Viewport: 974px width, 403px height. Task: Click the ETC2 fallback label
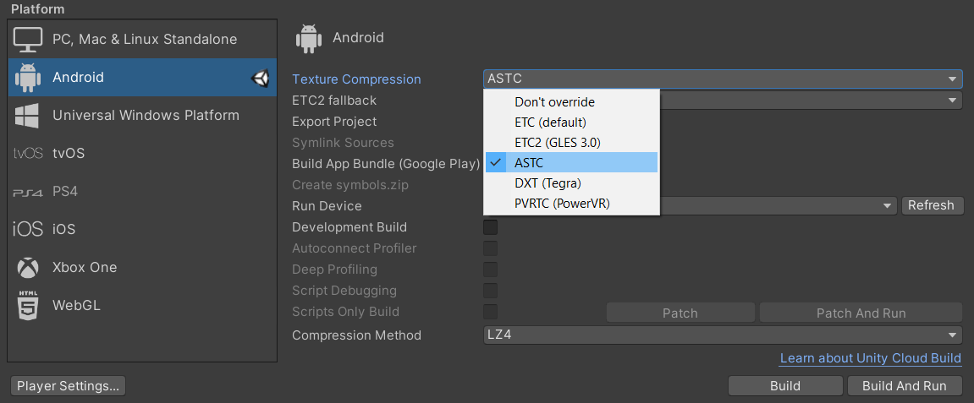click(334, 101)
